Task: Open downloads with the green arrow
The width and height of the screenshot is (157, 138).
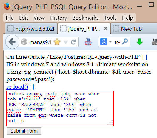Action: [139, 42]
